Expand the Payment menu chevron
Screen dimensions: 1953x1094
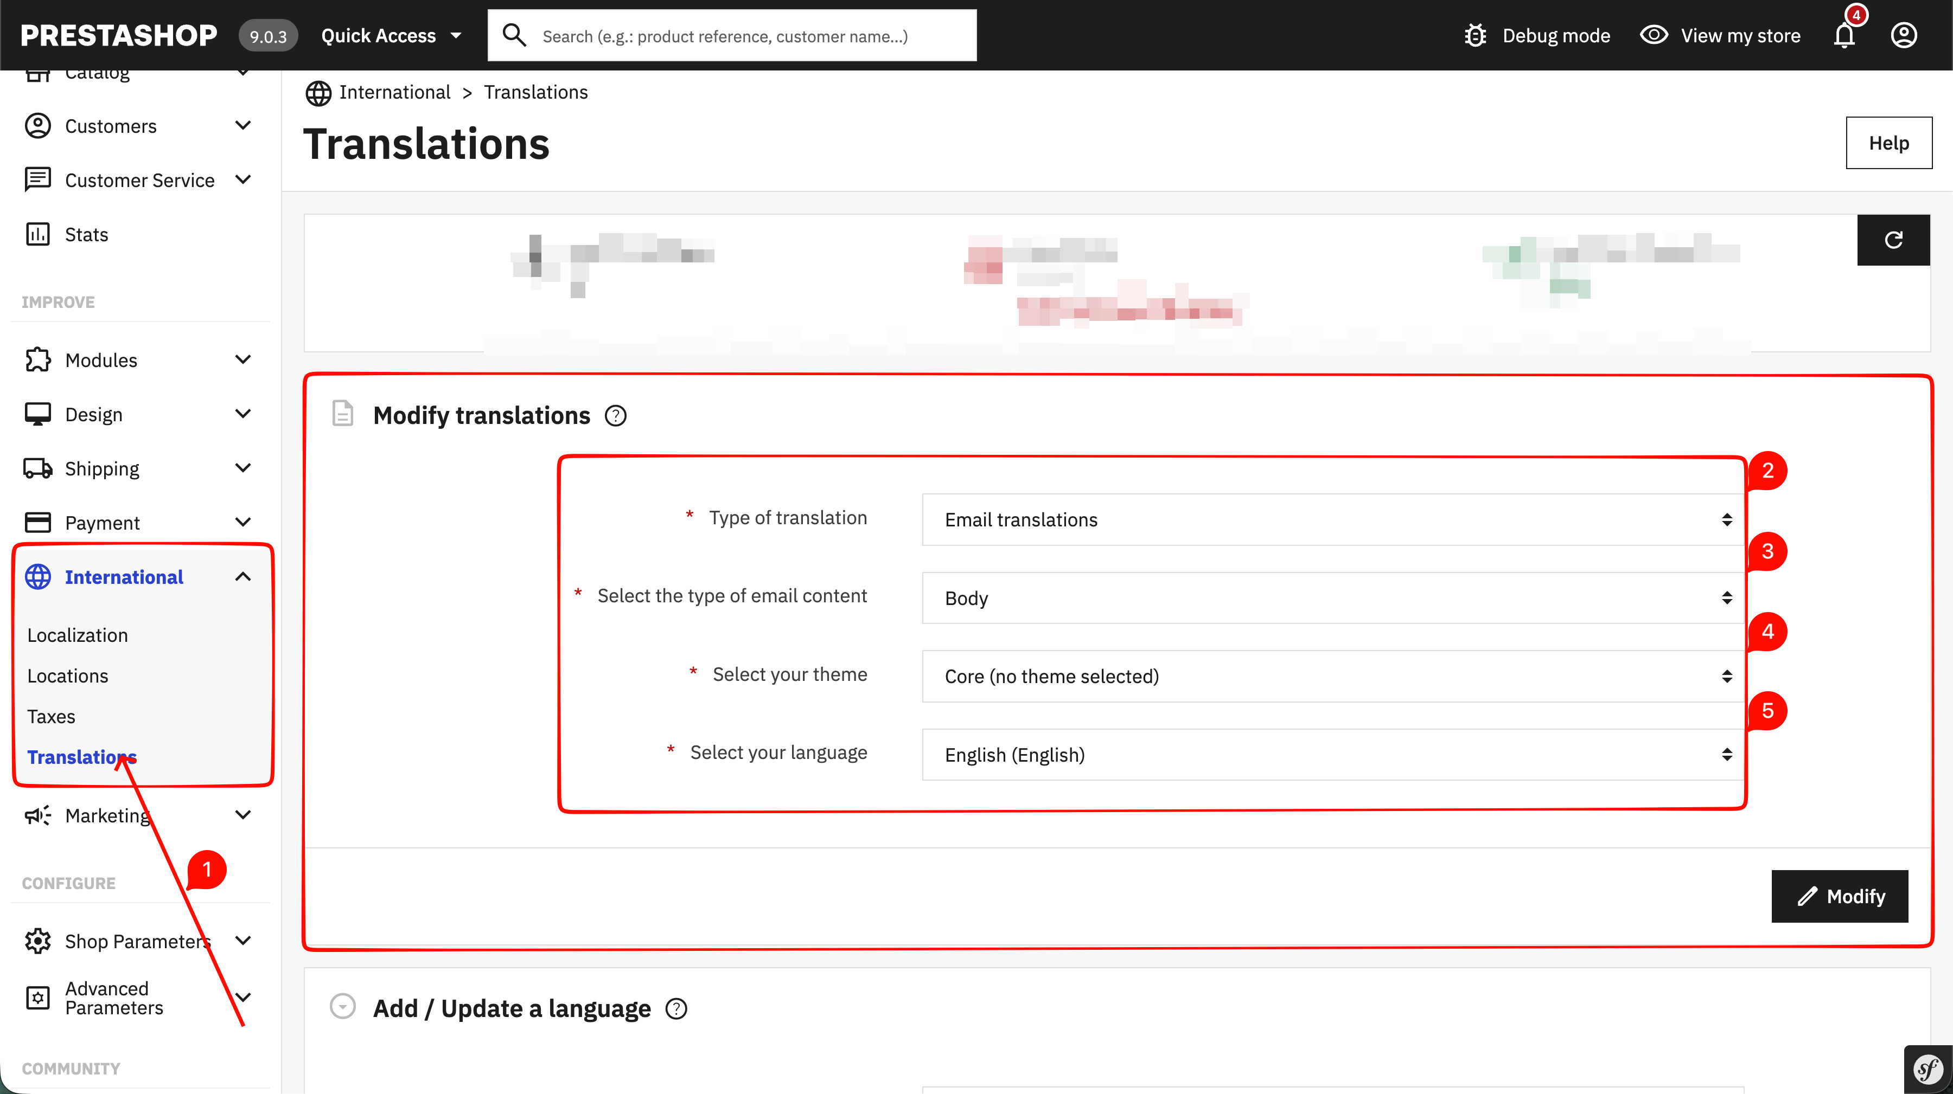click(242, 522)
